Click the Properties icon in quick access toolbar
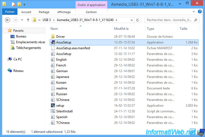 [x=13, y=4]
